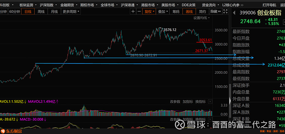This screenshot has height=134, width=285.
Task: Open 复权 dropdown
Action: (x=149, y=12)
